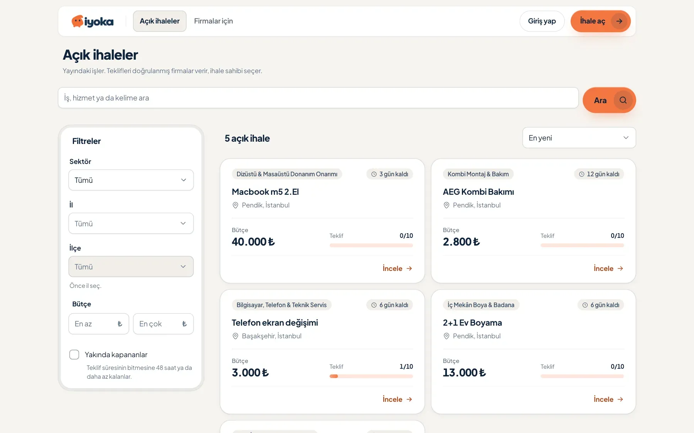Click İncele on AEG Kombi Bakımı card
The width and height of the screenshot is (694, 433).
pyautogui.click(x=609, y=268)
